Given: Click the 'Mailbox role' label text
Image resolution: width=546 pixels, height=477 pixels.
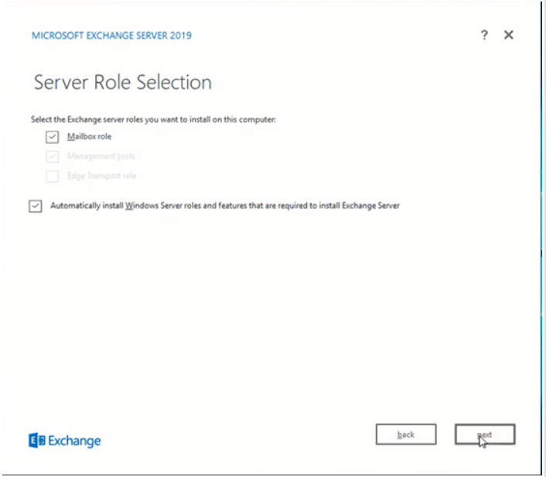Looking at the screenshot, I should [89, 137].
